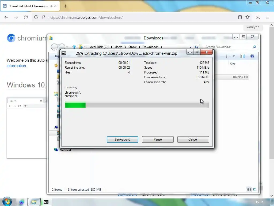Cancel the chrome-win.zip extraction
This screenshot has width=274, height=206.
click(x=193, y=139)
